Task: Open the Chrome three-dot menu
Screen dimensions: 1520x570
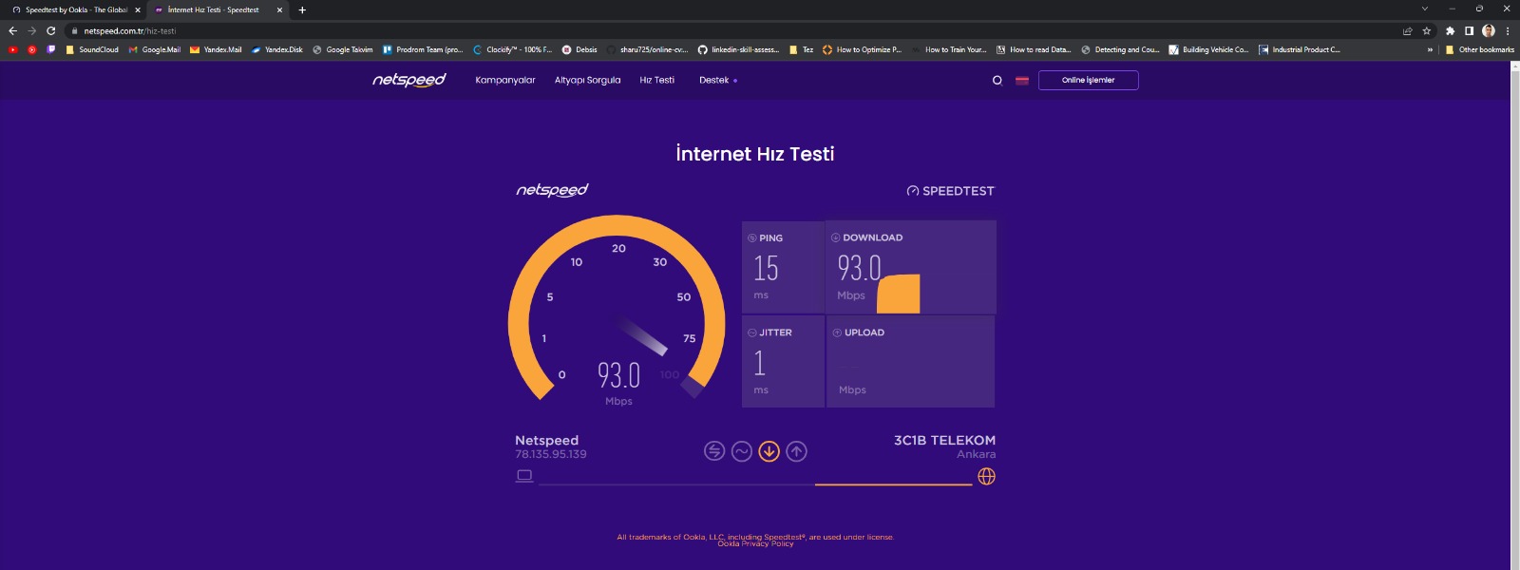Action: tap(1508, 30)
